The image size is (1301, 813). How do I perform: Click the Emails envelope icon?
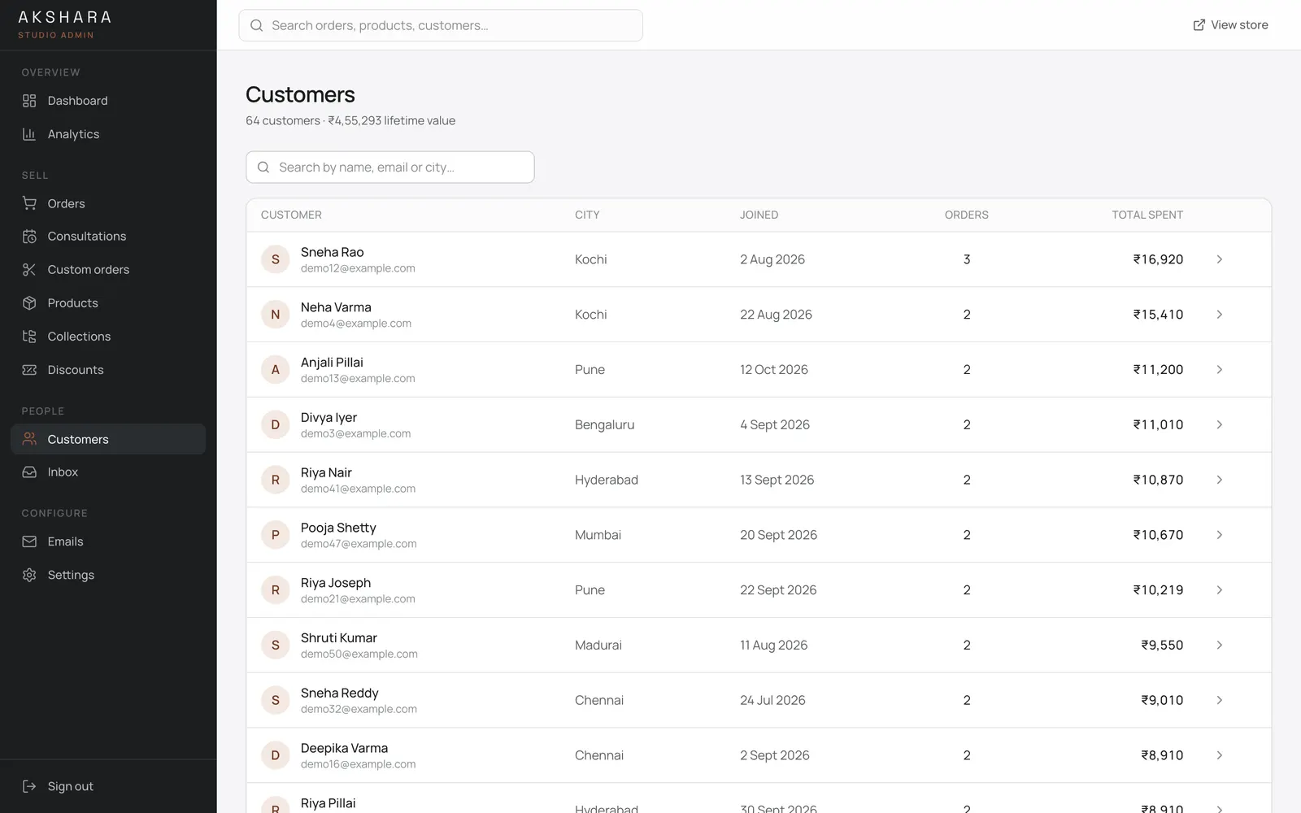29,541
